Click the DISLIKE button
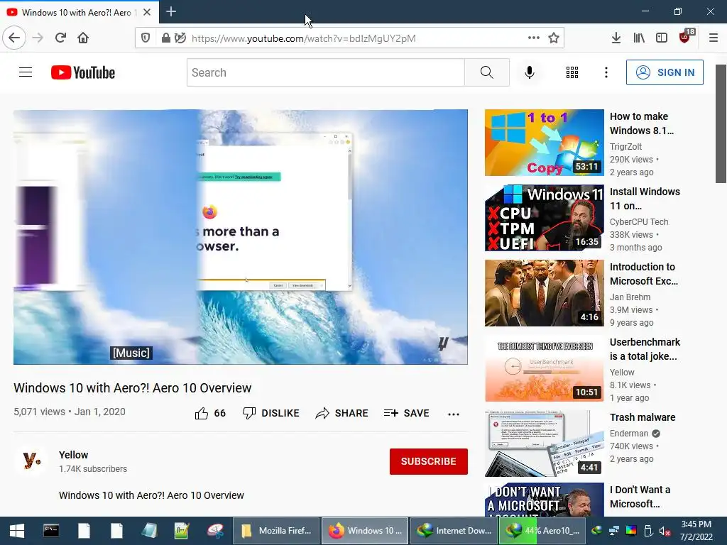Image resolution: width=727 pixels, height=545 pixels. [x=270, y=413]
